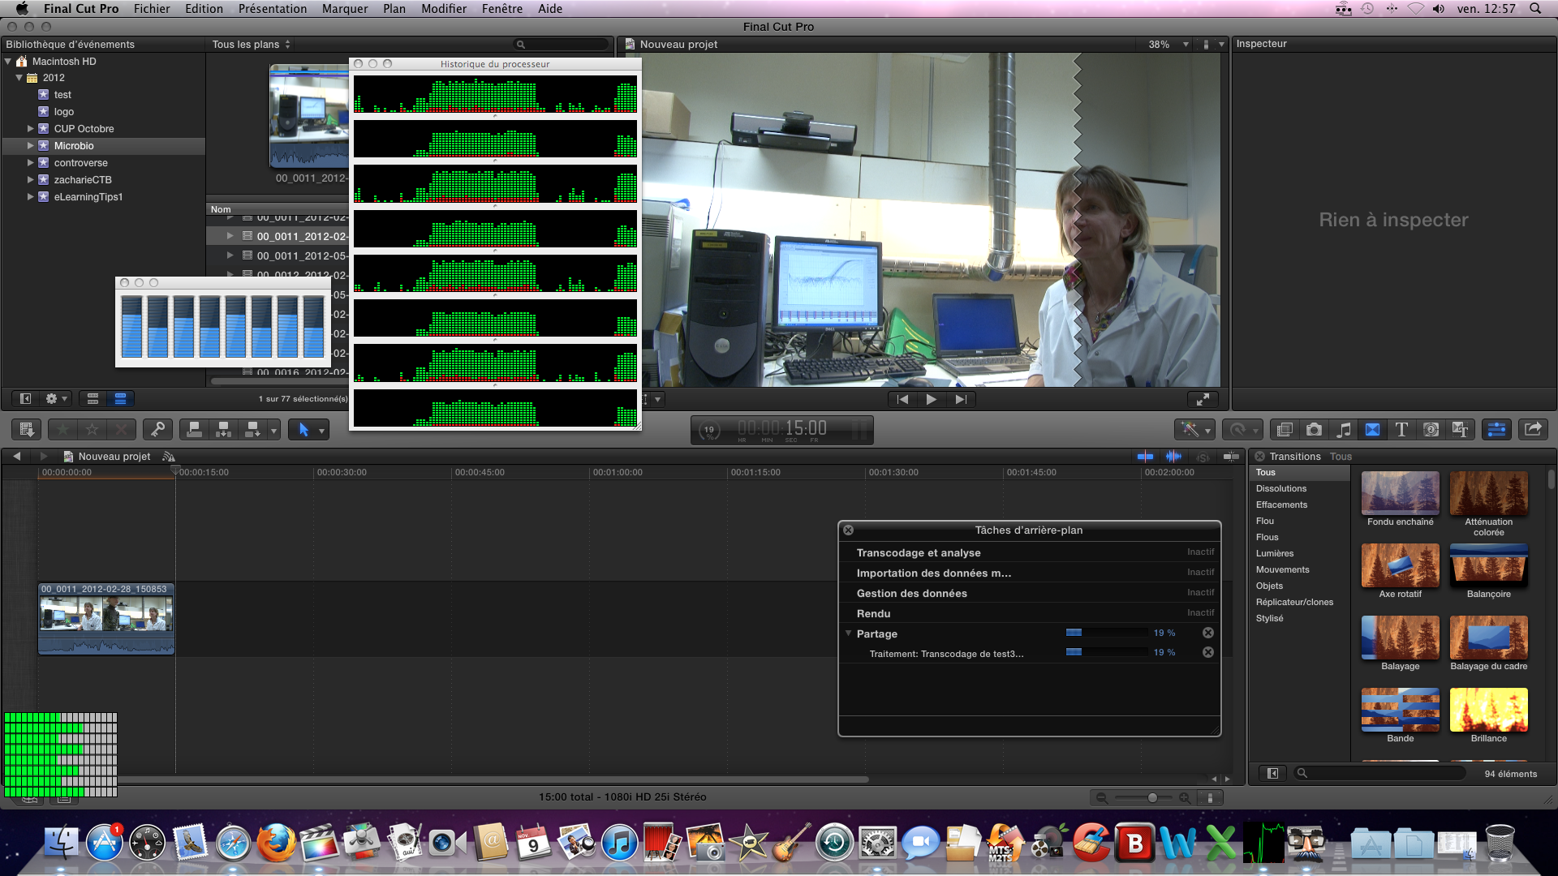The image size is (1558, 876).
Task: Toggle the Transitions browser button
Action: click(x=1372, y=429)
